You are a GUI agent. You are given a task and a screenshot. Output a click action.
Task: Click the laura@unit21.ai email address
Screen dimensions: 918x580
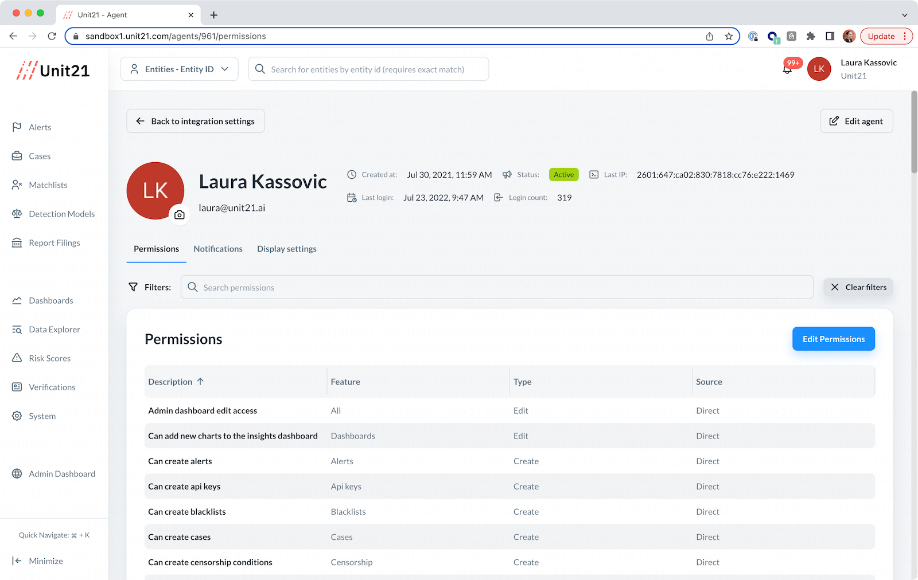coord(232,207)
